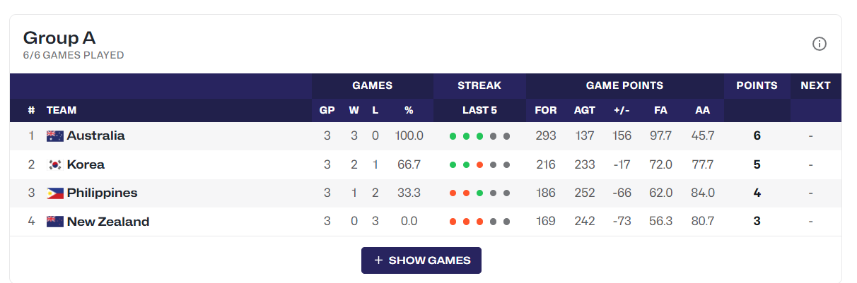Open the Korea team link

(x=86, y=165)
